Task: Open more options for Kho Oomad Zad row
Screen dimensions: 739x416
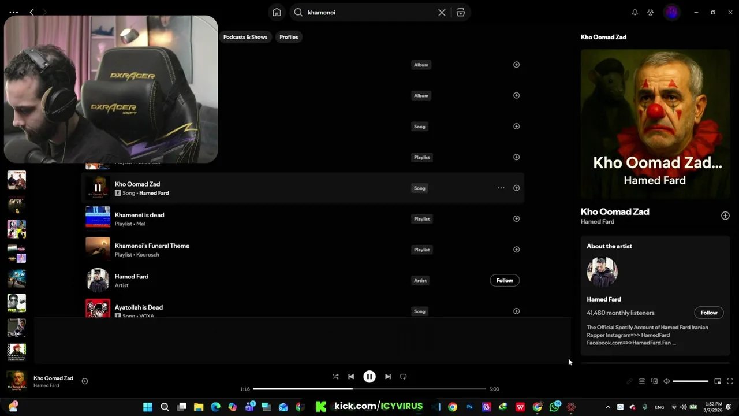Action: tap(501, 188)
